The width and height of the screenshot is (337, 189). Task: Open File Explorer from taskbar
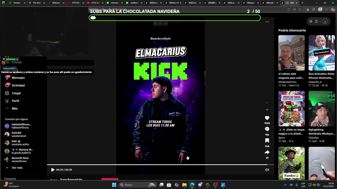pos(184,185)
